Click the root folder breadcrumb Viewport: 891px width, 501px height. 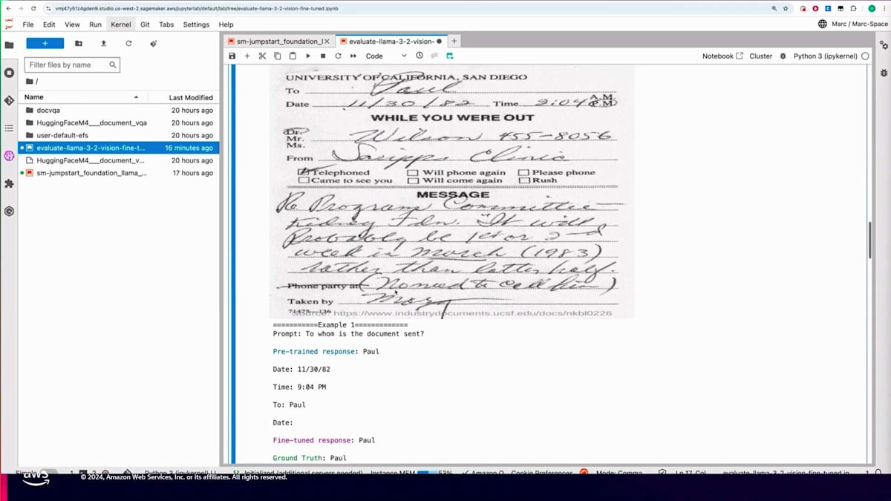click(31, 82)
